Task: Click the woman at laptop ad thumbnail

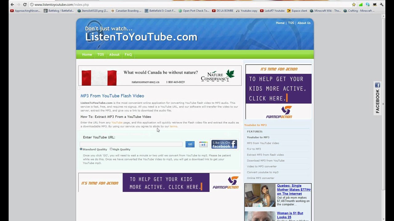Action: (x=260, y=196)
